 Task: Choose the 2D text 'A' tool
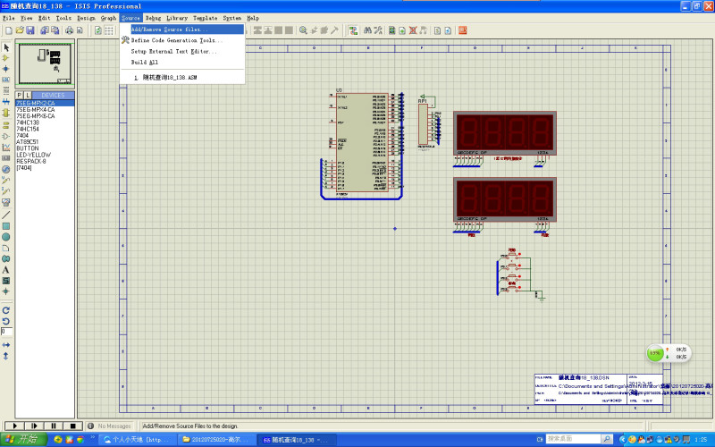tap(6, 270)
